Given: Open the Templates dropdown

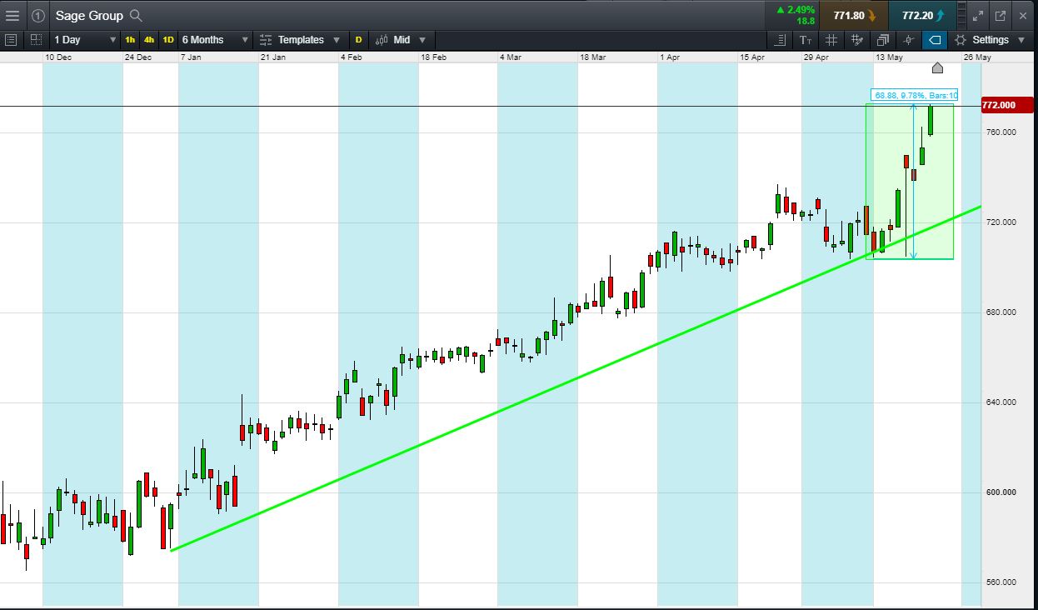Looking at the screenshot, I should click(x=300, y=40).
